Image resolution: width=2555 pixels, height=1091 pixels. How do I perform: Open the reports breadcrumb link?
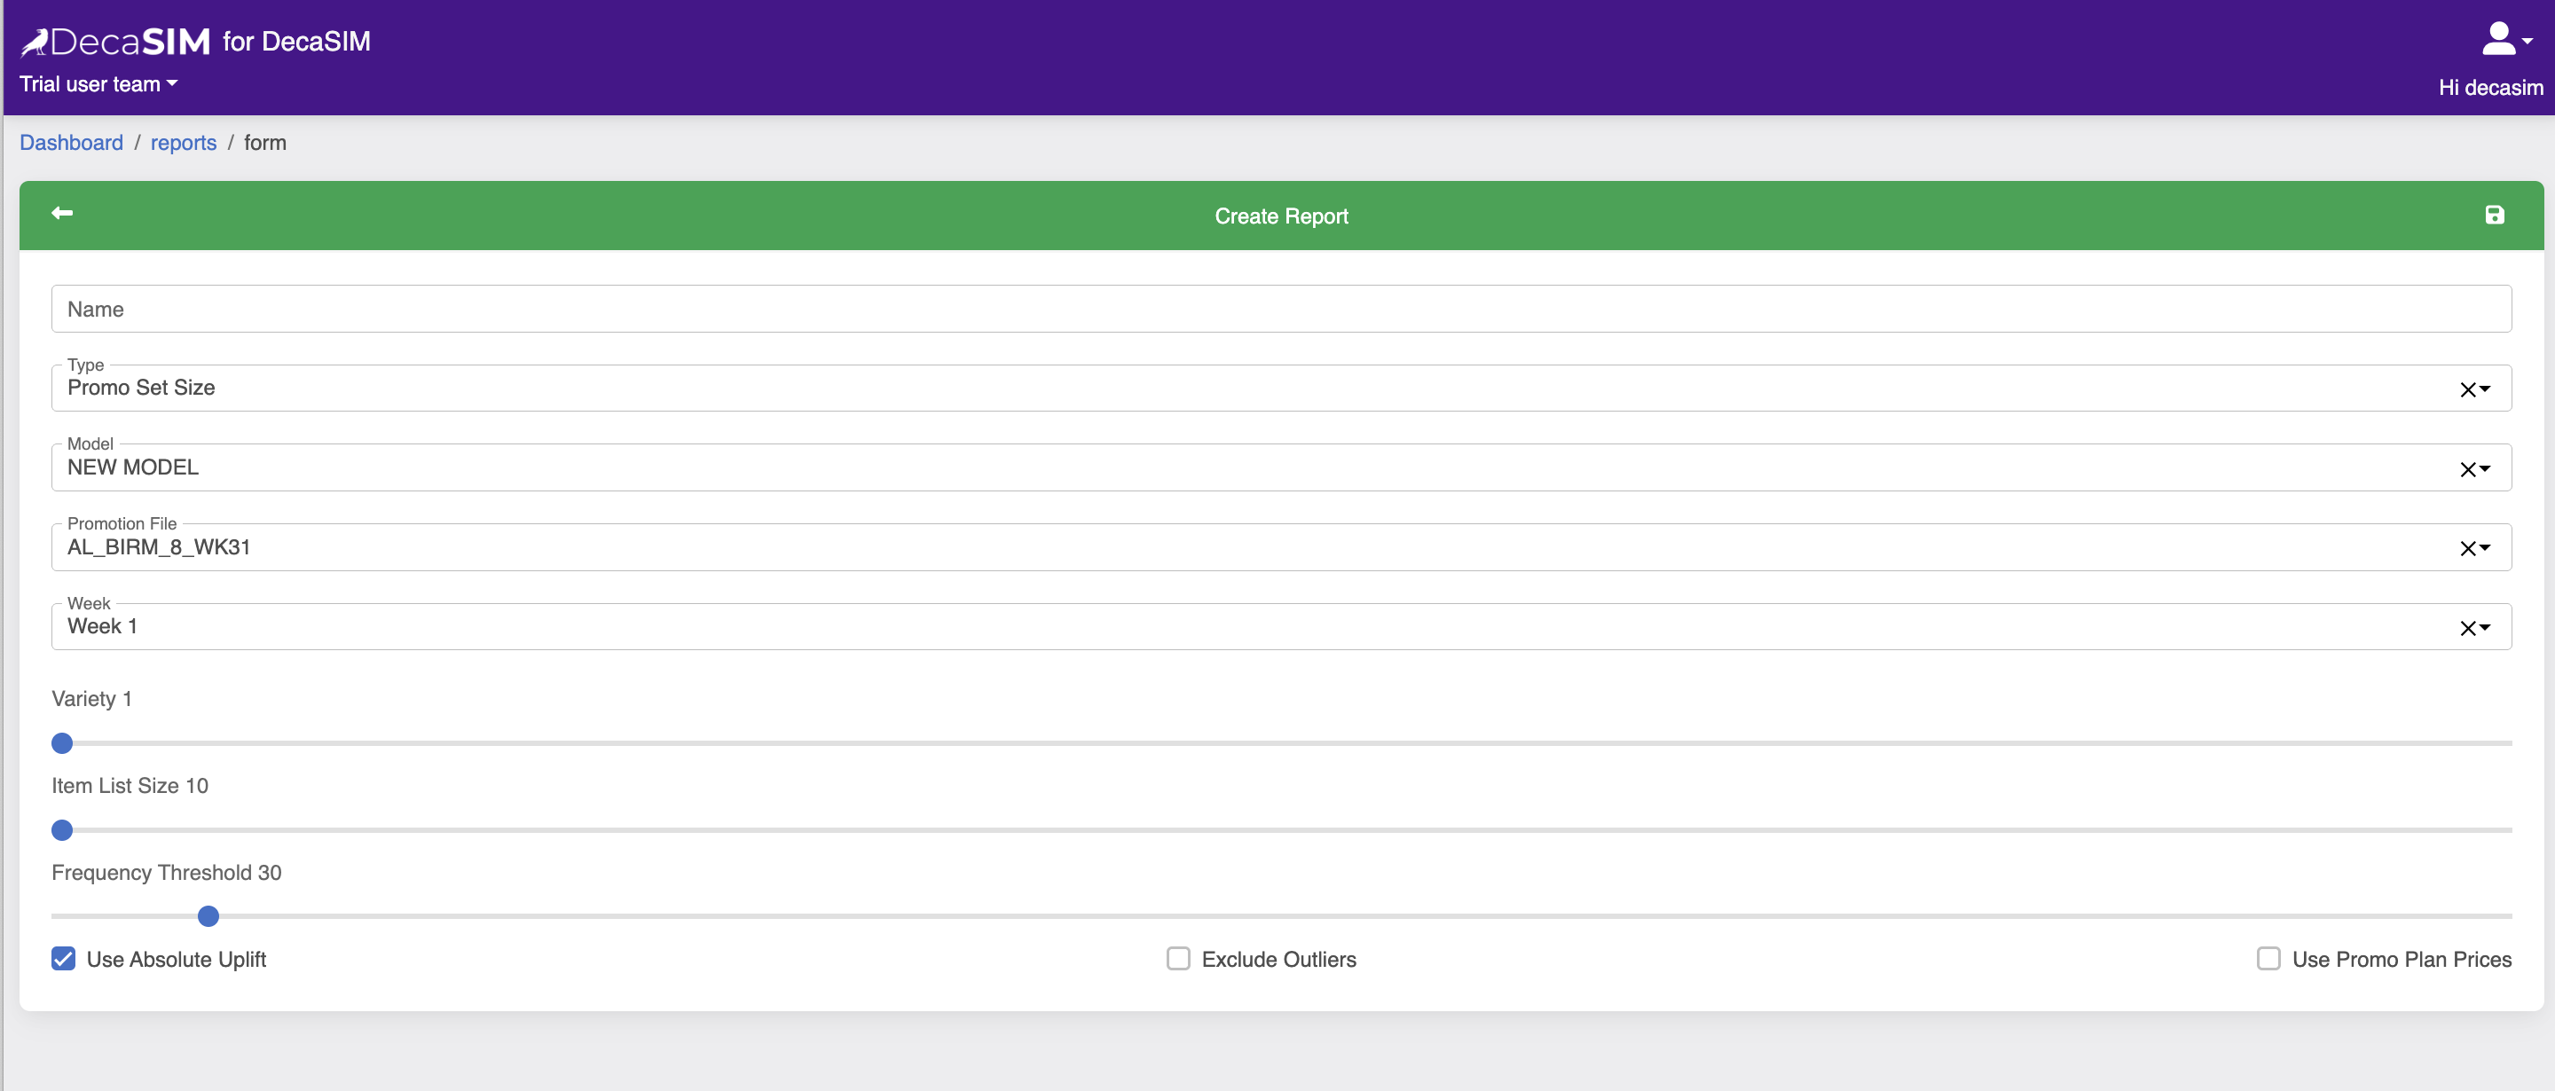[x=184, y=143]
